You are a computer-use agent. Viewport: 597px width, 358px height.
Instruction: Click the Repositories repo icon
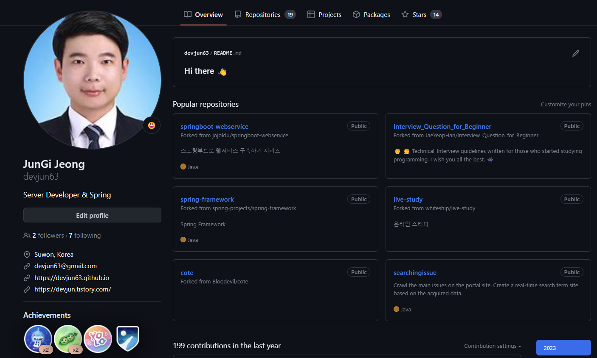238,14
